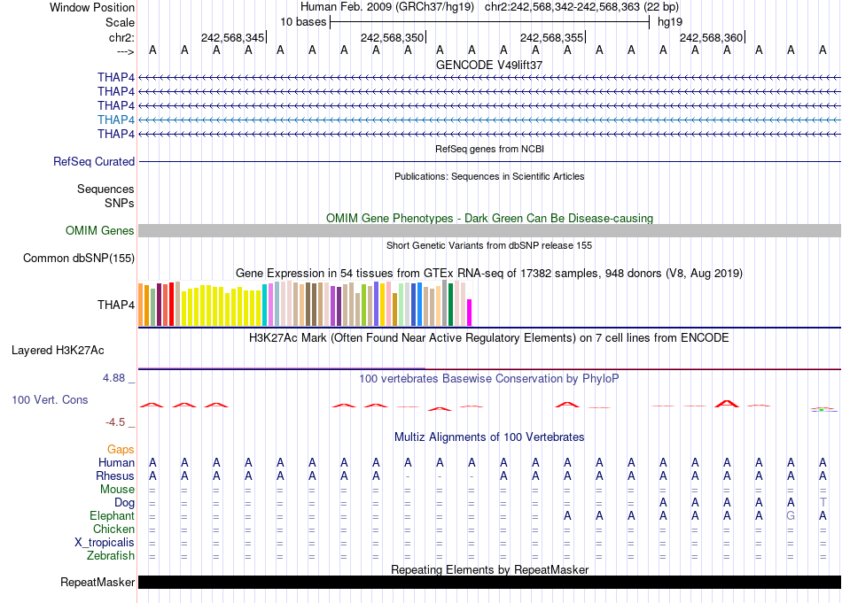Click the light-blue highlighted THAP4 transcript label
Screen dimensions: 842x603
pyautogui.click(x=116, y=120)
